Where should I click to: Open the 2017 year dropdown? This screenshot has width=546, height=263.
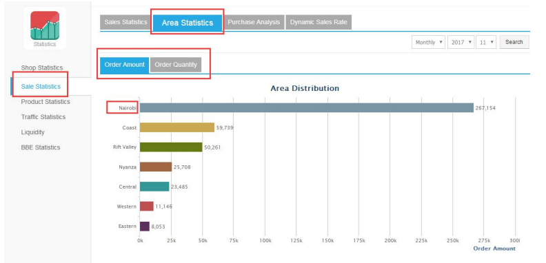click(x=461, y=42)
